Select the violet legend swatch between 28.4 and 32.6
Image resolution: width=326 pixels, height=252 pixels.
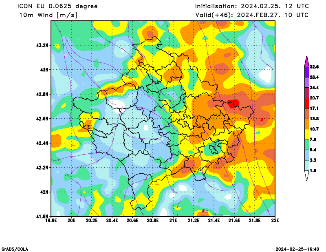tap(307, 72)
